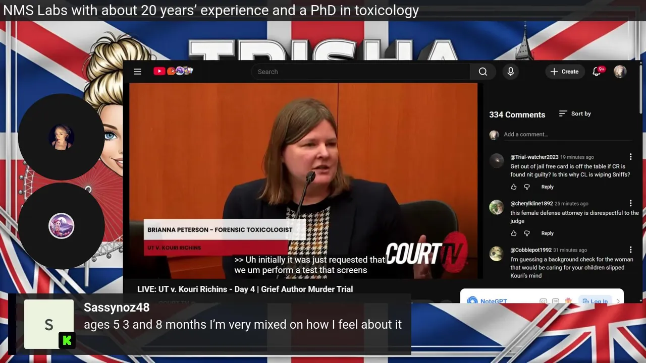This screenshot has width=646, height=363.
Task: Click the NoteGPT gift icon
Action: coord(568,301)
